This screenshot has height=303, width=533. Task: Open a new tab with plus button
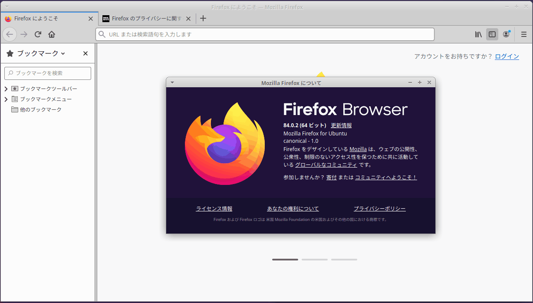pos(203,19)
